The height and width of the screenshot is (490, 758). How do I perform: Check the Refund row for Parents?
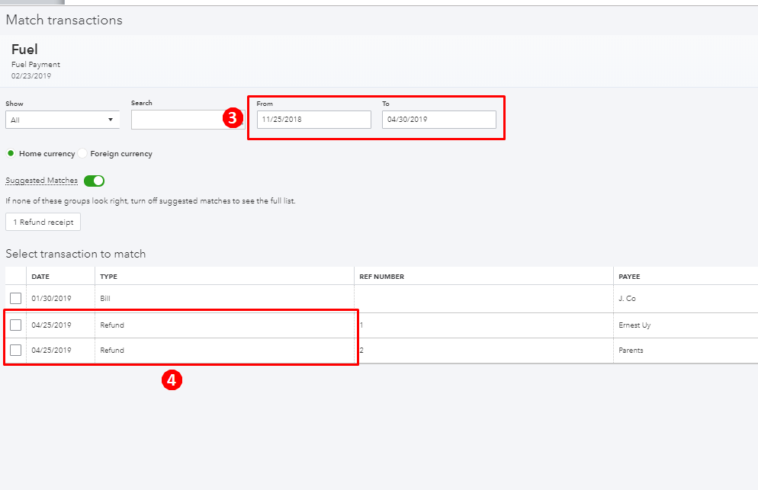[15, 350]
